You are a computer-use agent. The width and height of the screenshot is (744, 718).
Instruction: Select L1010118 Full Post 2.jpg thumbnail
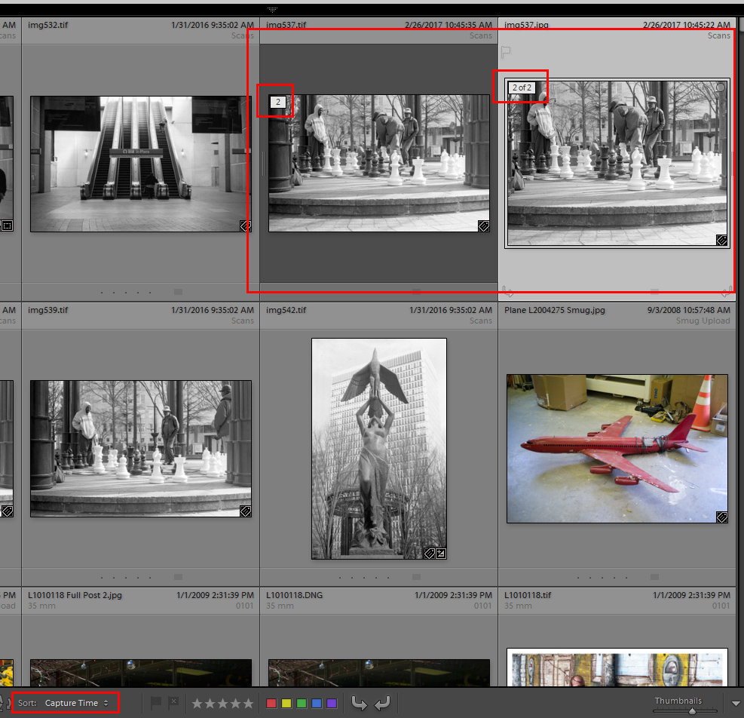141,673
